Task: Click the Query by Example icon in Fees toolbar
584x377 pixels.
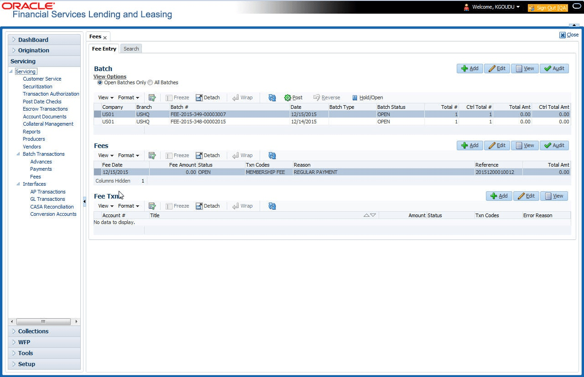Action: (x=152, y=155)
